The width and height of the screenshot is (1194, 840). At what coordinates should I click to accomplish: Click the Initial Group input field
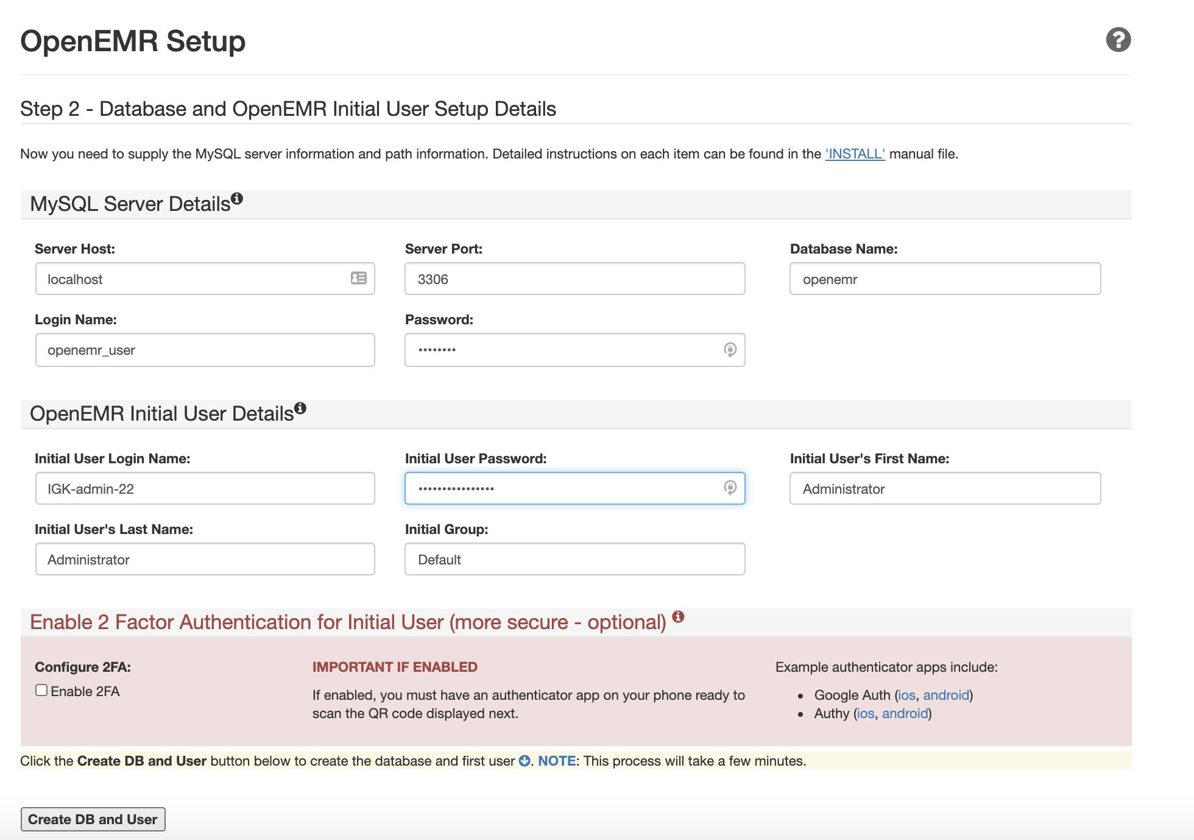point(574,559)
